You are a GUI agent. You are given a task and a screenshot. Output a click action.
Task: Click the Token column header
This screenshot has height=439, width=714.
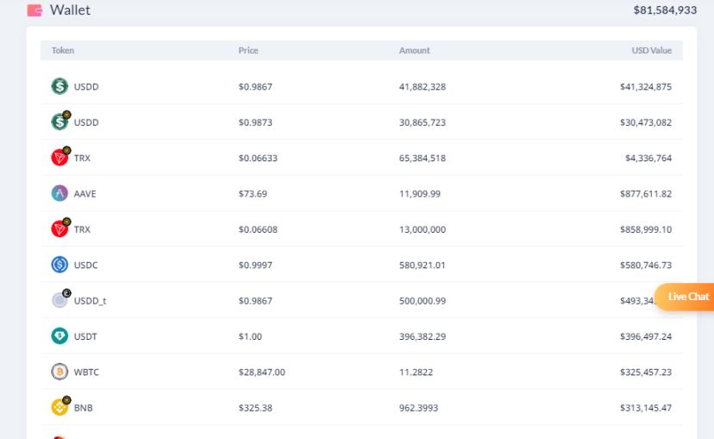click(63, 51)
